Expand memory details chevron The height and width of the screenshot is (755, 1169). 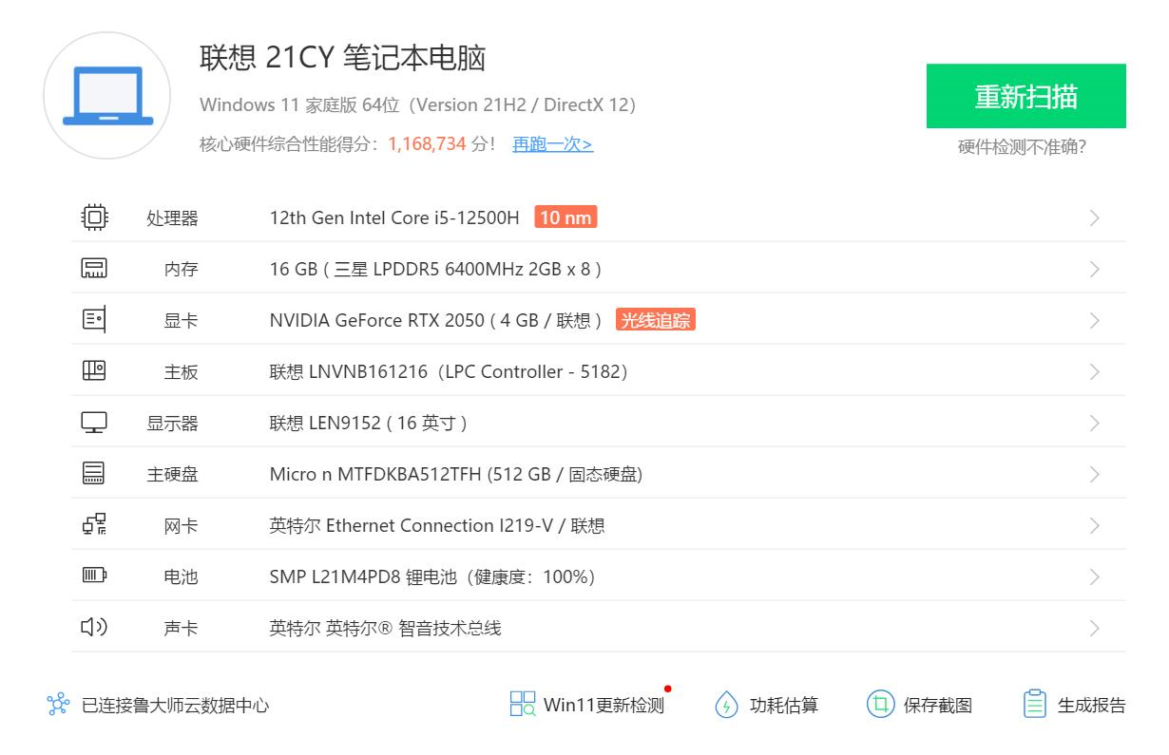1094,270
